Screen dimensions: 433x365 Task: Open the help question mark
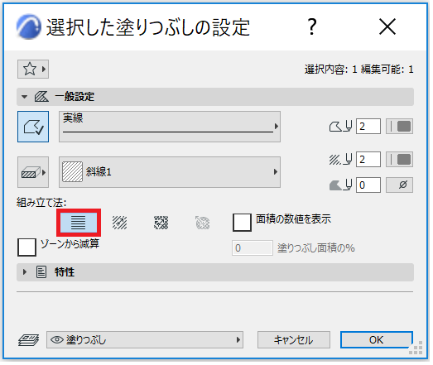pyautogui.click(x=312, y=26)
